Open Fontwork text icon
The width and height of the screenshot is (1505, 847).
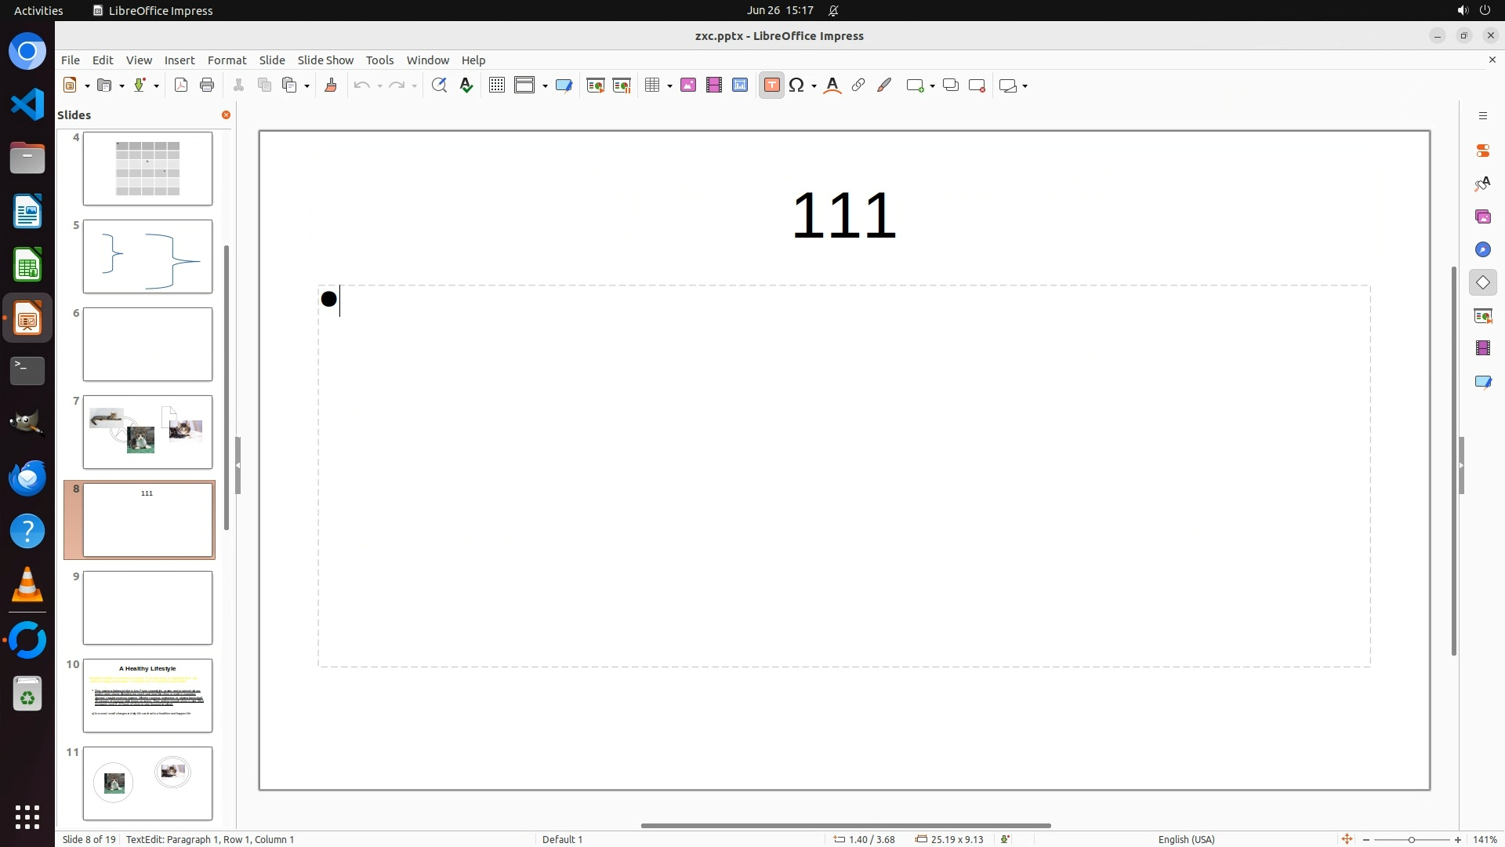pos(832,85)
